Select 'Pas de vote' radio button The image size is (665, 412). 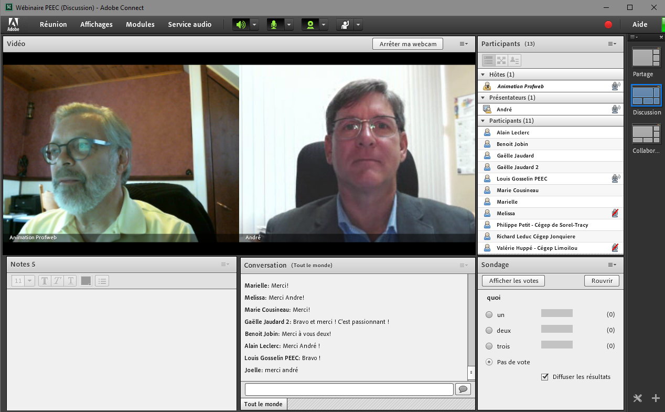point(489,362)
